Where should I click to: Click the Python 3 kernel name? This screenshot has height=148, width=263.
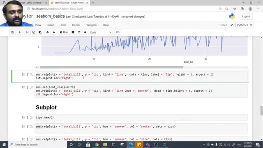coord(242,25)
